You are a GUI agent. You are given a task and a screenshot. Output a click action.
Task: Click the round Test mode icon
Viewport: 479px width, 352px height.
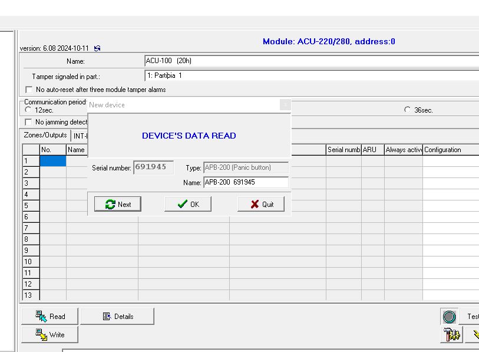[x=449, y=317]
